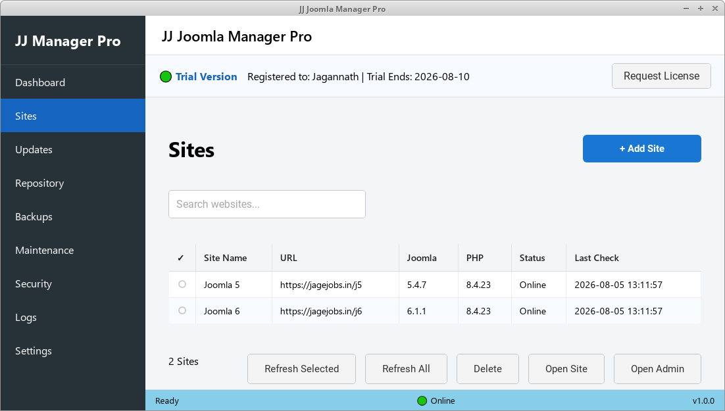
Task: Click the green Trial Version status dot
Action: (166, 77)
